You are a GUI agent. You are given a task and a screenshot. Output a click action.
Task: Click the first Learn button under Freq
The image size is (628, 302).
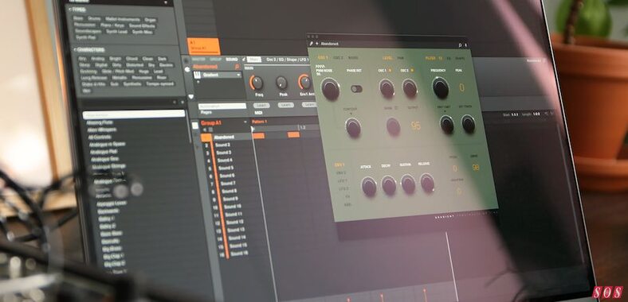pos(261,105)
